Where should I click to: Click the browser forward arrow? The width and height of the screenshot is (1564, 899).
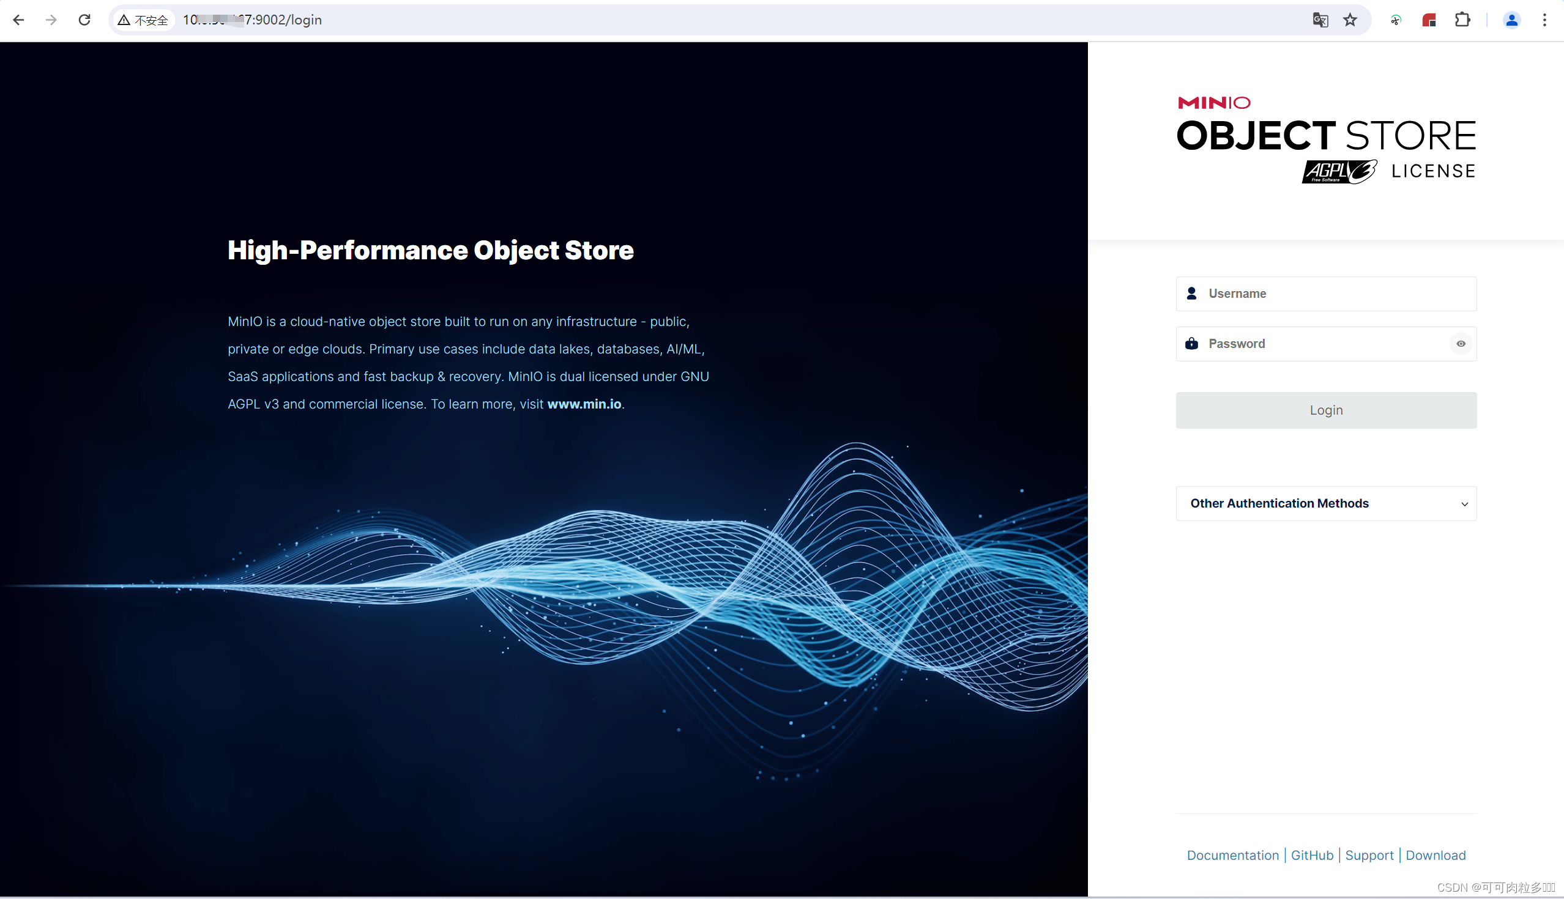point(51,20)
